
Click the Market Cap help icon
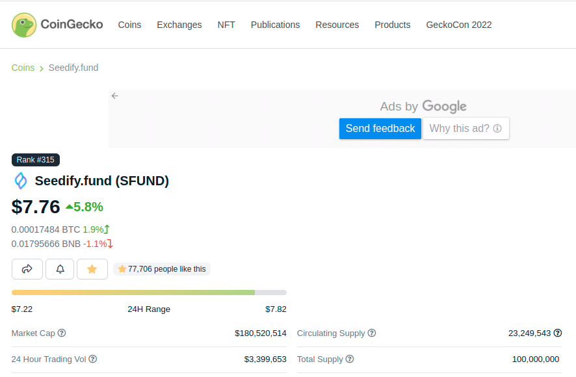coord(62,333)
